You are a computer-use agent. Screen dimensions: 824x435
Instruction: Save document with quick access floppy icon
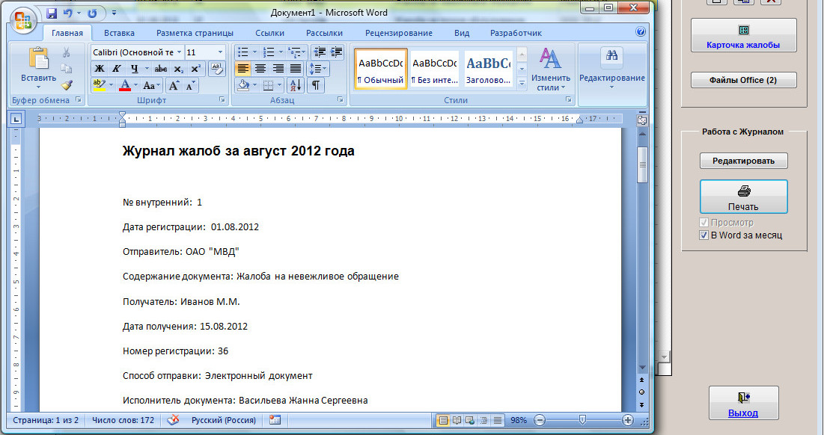click(x=52, y=13)
